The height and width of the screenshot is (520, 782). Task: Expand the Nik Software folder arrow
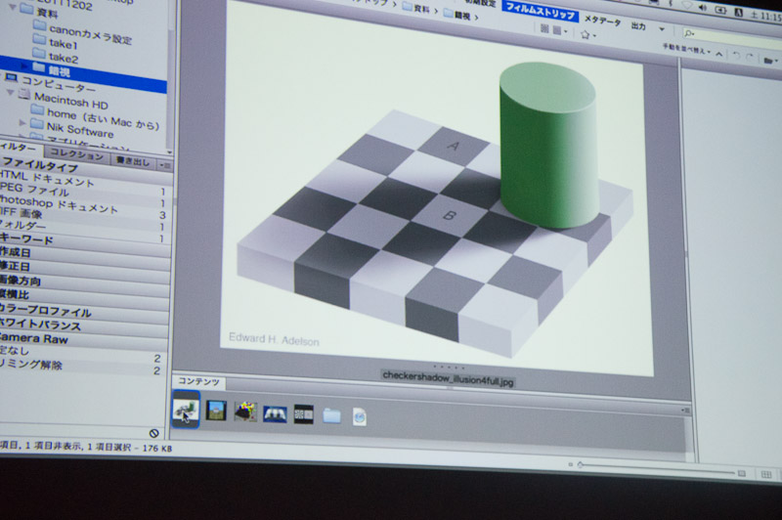pyautogui.click(x=22, y=122)
